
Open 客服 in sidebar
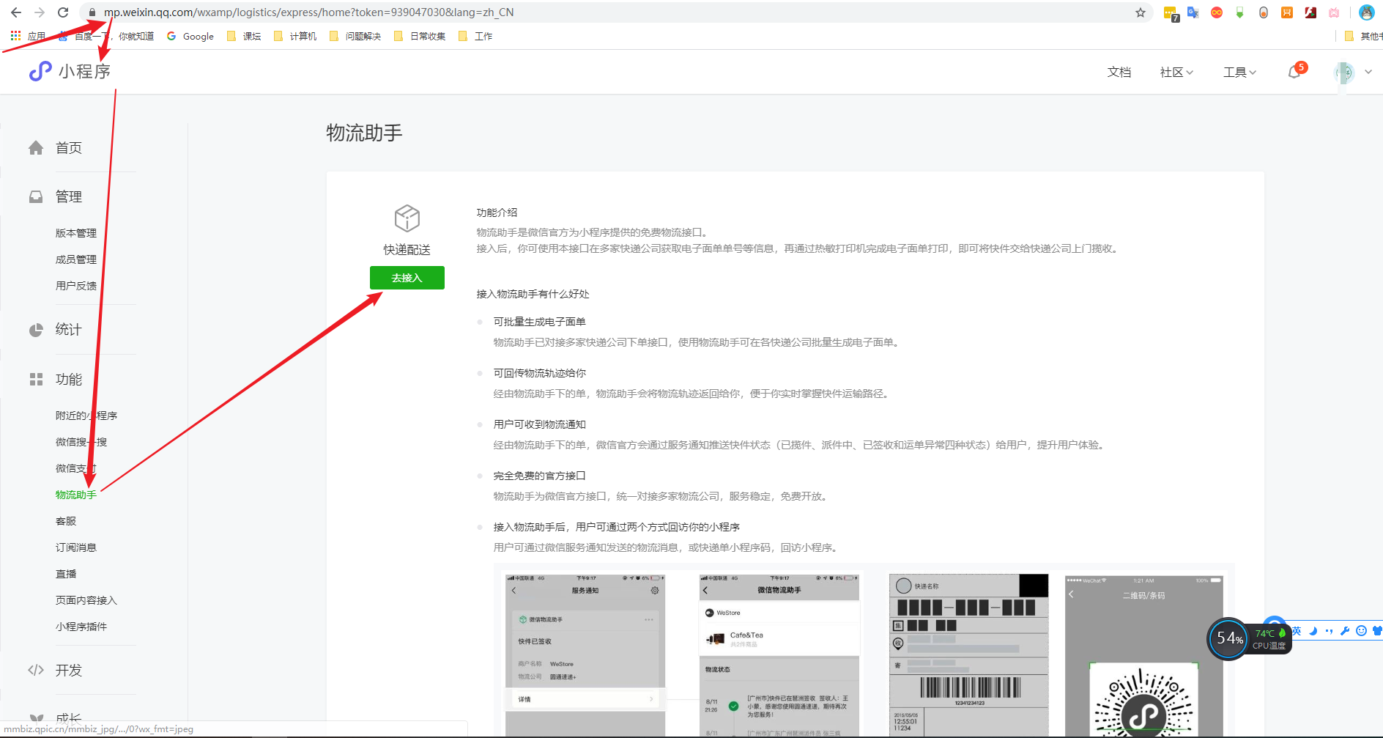66,521
